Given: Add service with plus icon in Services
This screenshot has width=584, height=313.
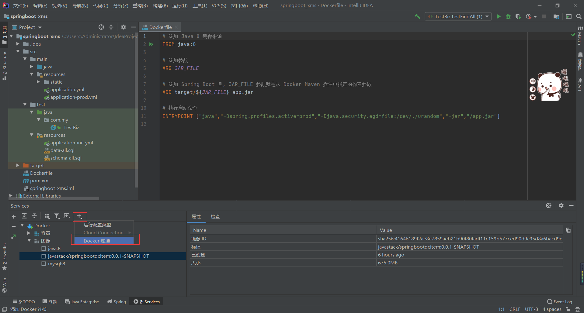Looking at the screenshot, I should pyautogui.click(x=14, y=216).
